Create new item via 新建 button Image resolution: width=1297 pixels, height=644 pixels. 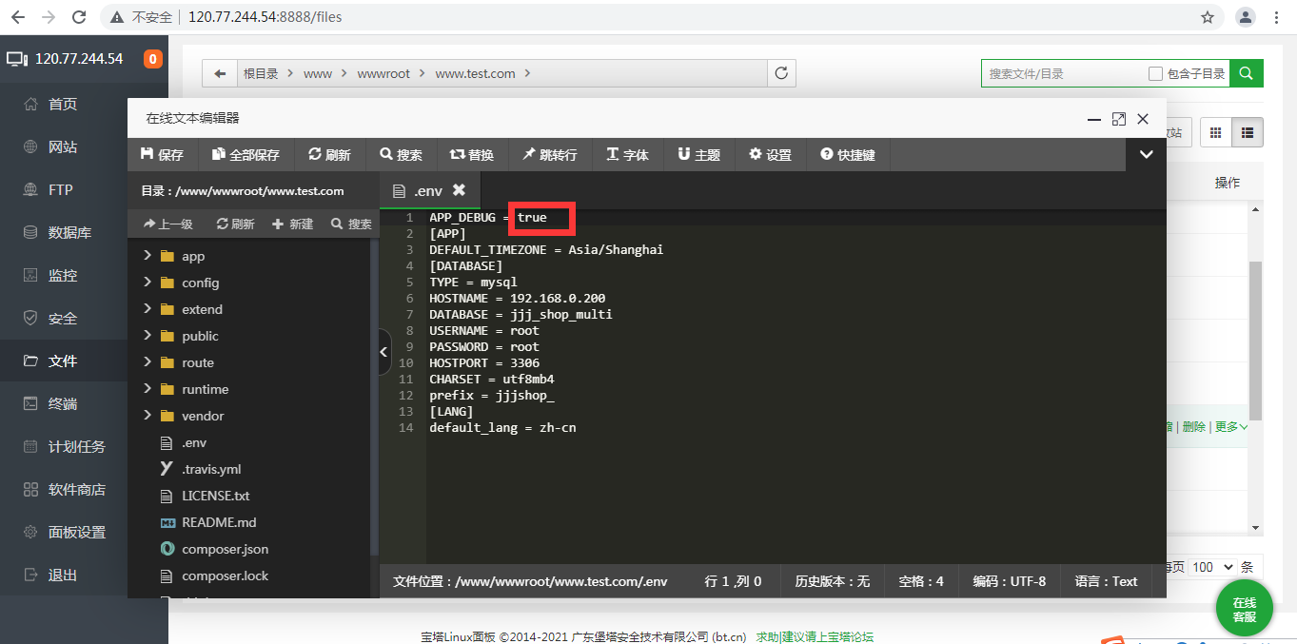pyautogui.click(x=292, y=224)
